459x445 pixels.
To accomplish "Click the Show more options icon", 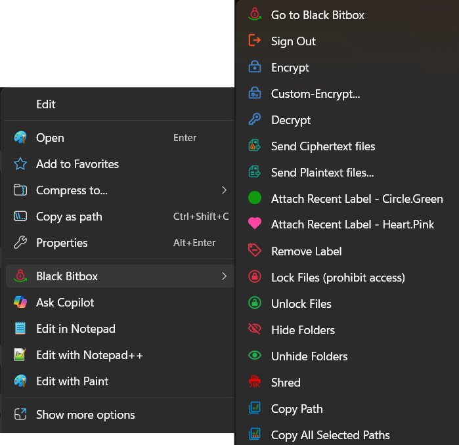I will [20, 414].
